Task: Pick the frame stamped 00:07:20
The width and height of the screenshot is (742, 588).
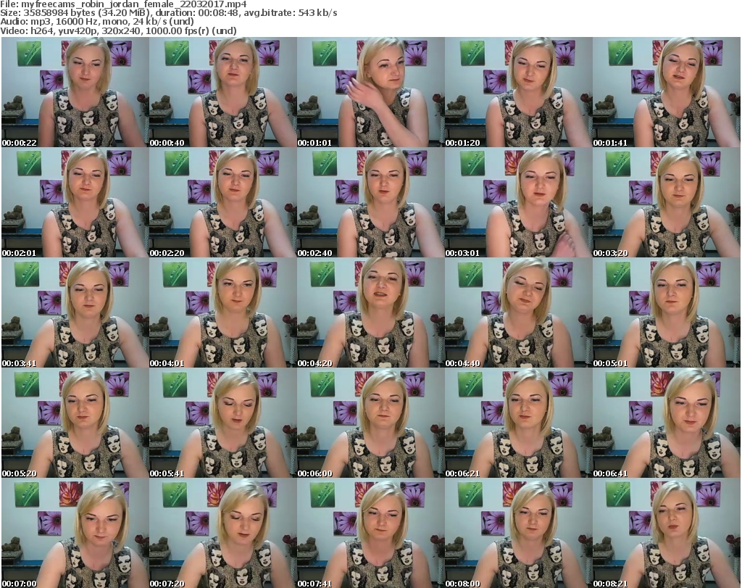Action: [223, 533]
